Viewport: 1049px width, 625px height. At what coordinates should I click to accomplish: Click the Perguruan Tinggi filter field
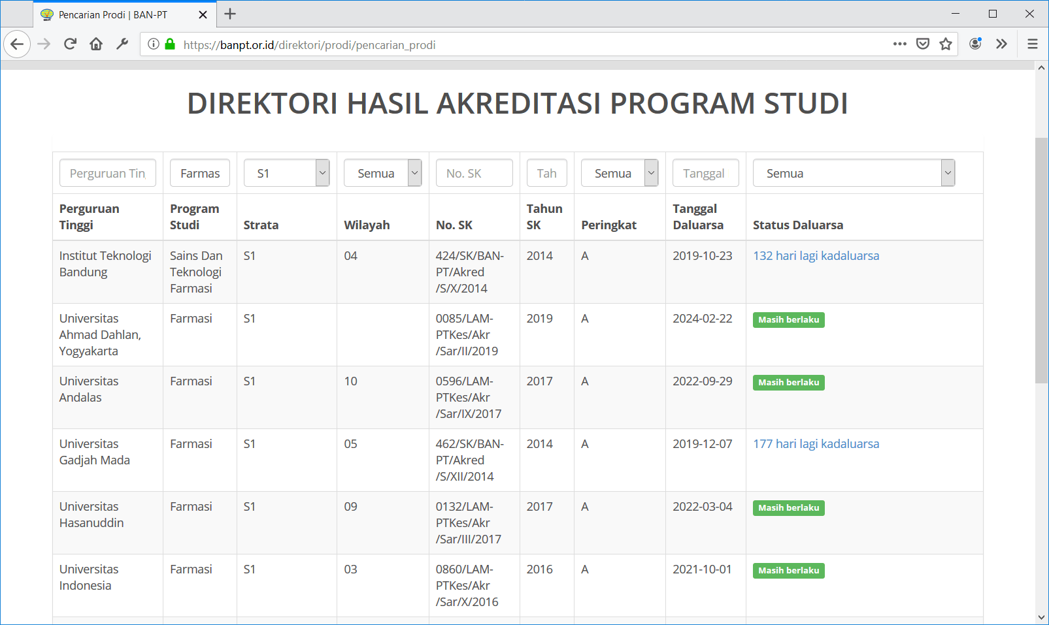[x=108, y=173]
